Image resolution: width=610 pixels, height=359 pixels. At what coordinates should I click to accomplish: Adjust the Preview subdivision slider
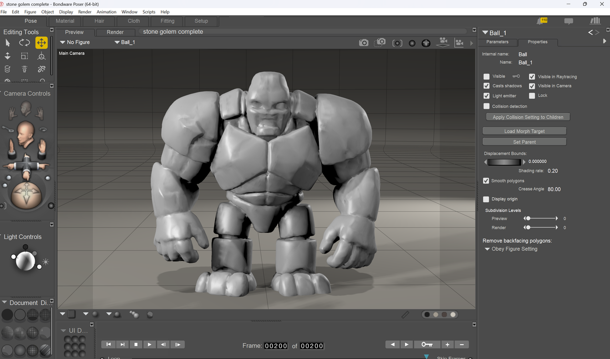pyautogui.click(x=541, y=219)
